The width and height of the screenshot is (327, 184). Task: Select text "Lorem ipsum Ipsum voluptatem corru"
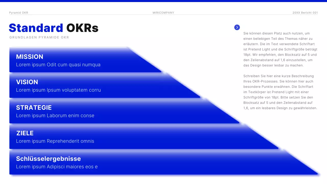pyautogui.click(x=59, y=90)
